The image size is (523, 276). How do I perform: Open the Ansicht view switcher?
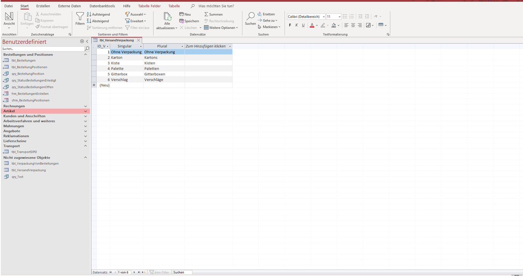click(9, 20)
